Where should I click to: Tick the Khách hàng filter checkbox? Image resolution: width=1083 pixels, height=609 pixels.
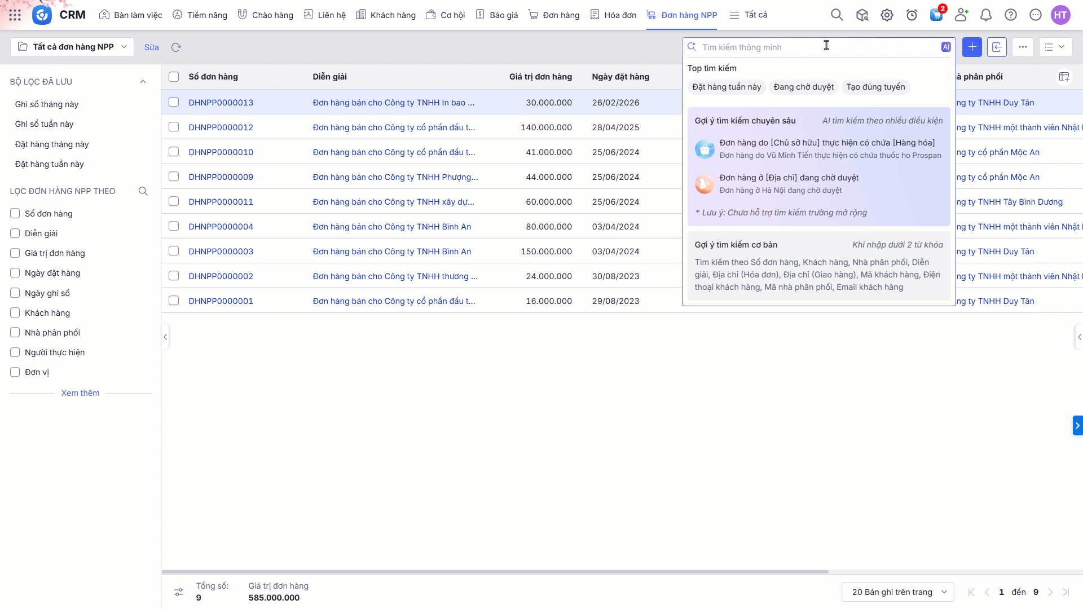pyautogui.click(x=15, y=313)
